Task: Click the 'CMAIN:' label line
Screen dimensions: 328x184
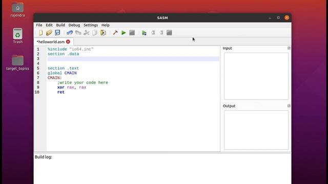Action: click(x=55, y=78)
